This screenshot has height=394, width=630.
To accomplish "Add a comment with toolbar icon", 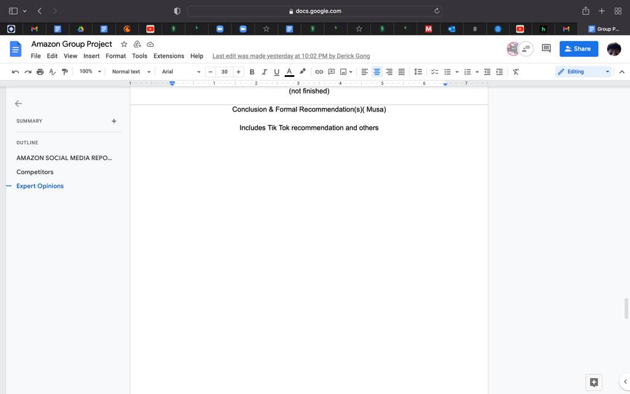I will [332, 72].
